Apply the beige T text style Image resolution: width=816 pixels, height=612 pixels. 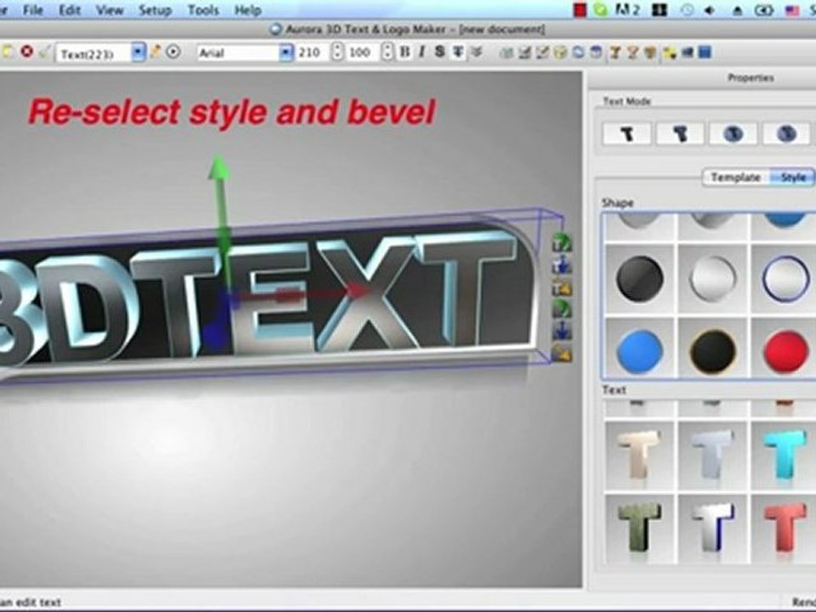point(639,456)
